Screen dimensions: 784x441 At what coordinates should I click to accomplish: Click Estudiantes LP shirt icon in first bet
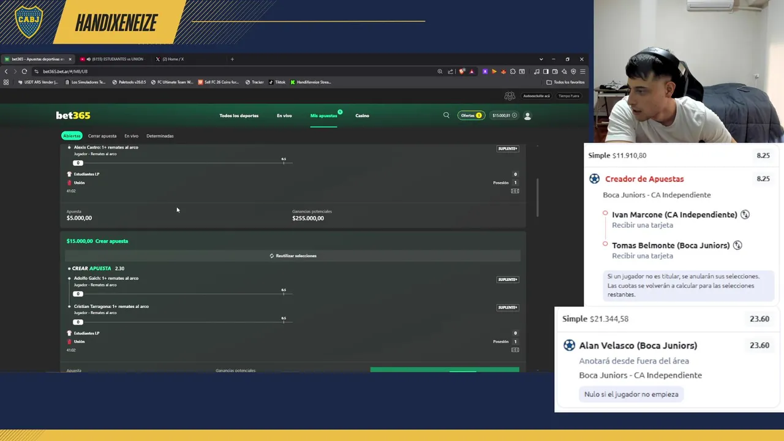click(x=69, y=174)
